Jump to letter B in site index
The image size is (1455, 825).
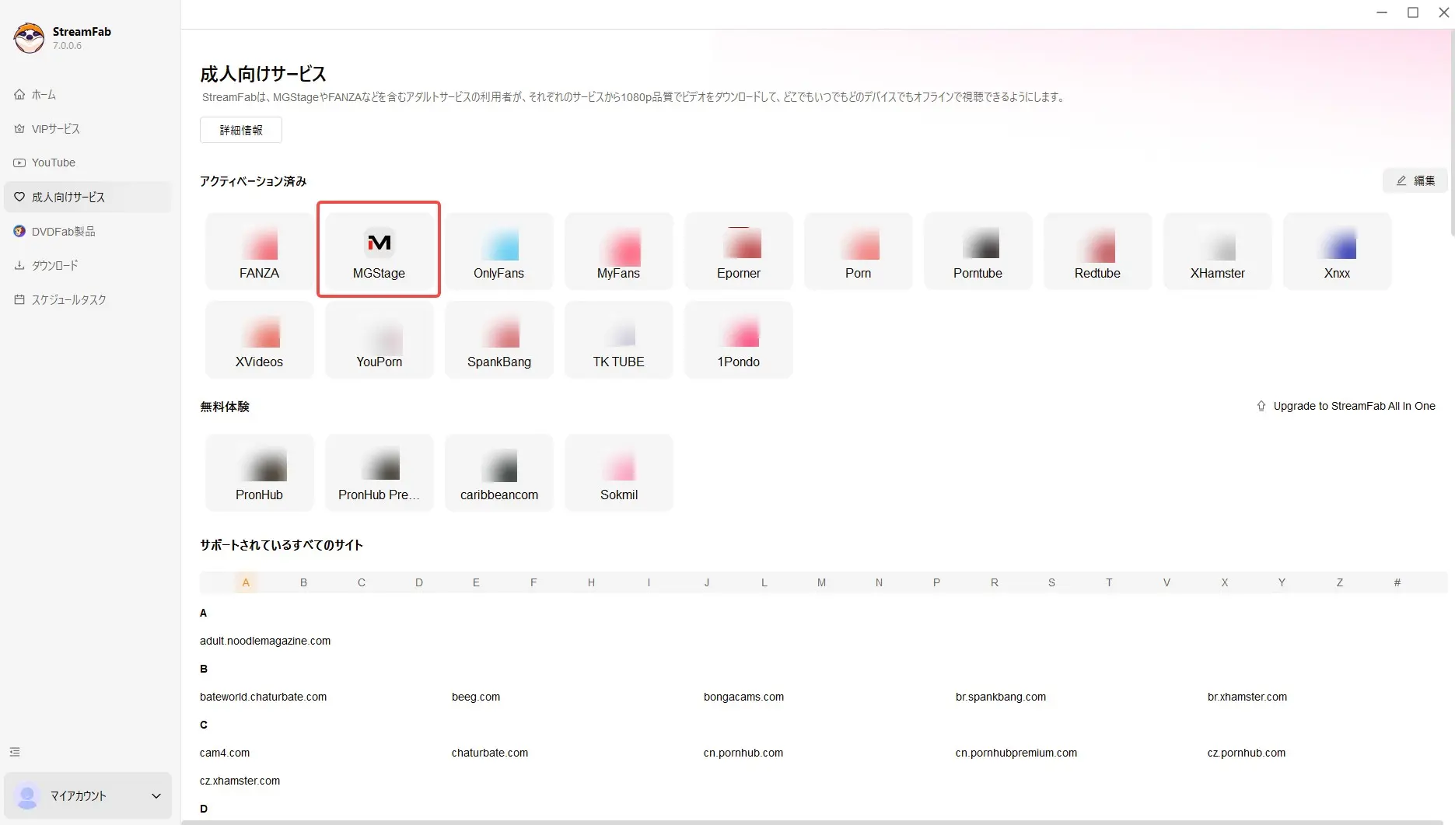pyautogui.click(x=303, y=582)
